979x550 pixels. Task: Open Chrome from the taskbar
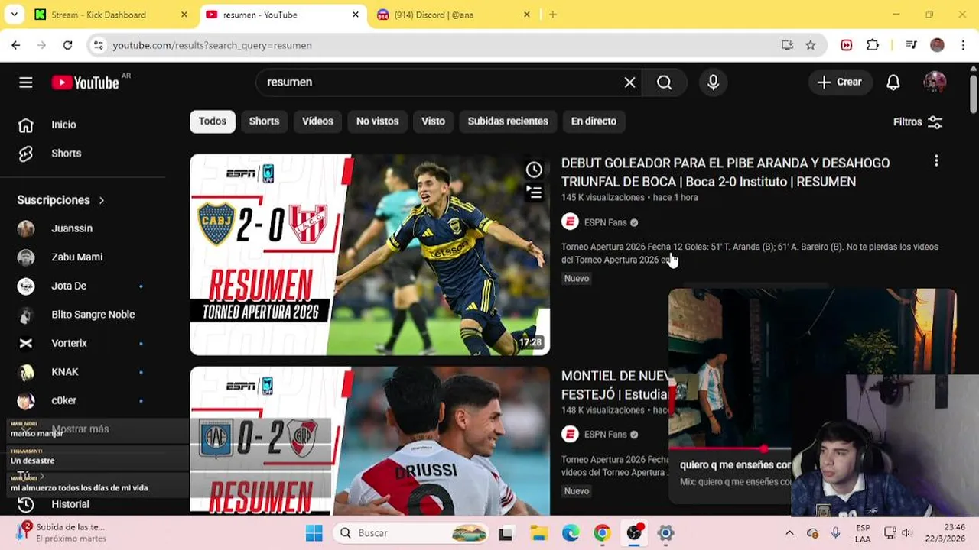coord(602,533)
